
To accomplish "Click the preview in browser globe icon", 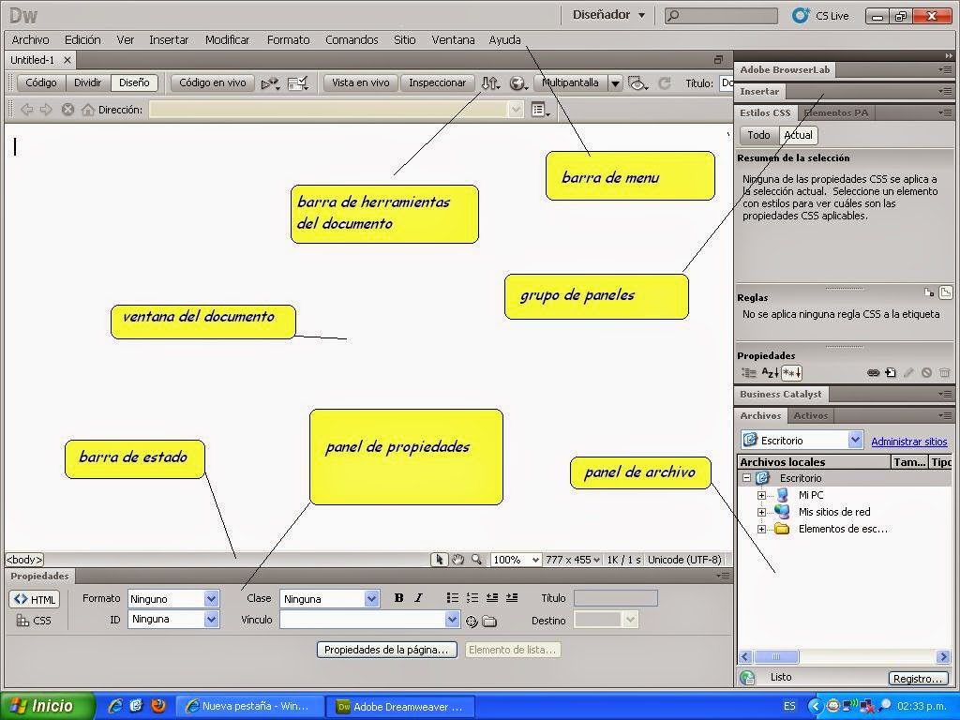I will click(517, 83).
